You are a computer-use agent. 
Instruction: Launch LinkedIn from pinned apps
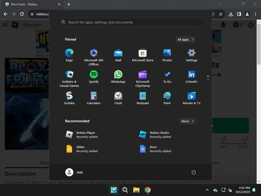point(192,77)
